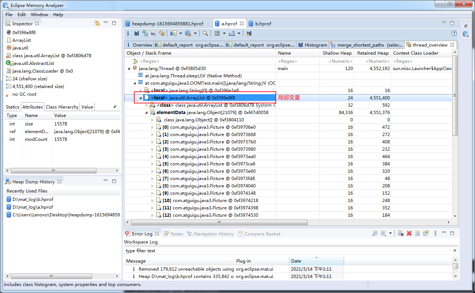This screenshot has width=475, height=293.
Task: Open the heap dump overview (i) toolbar icon
Action: (x=128, y=33)
